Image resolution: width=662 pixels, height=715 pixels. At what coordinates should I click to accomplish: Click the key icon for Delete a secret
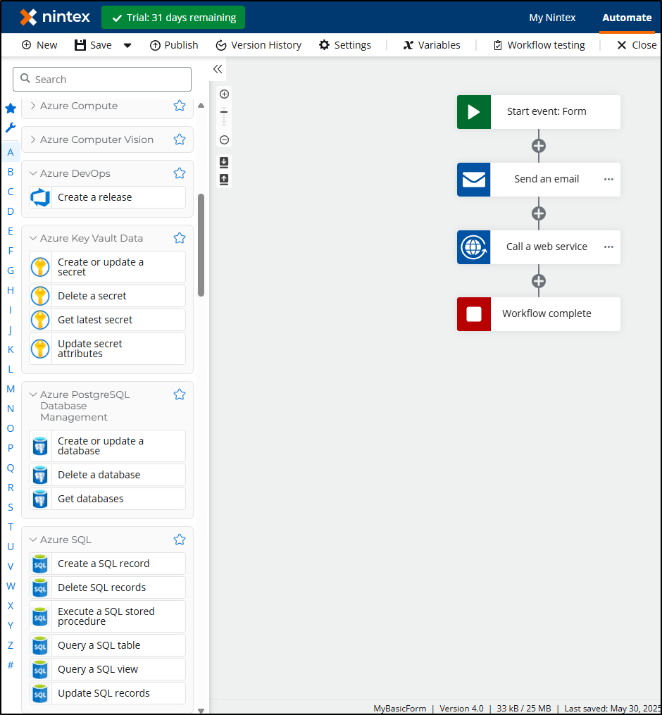(x=40, y=296)
